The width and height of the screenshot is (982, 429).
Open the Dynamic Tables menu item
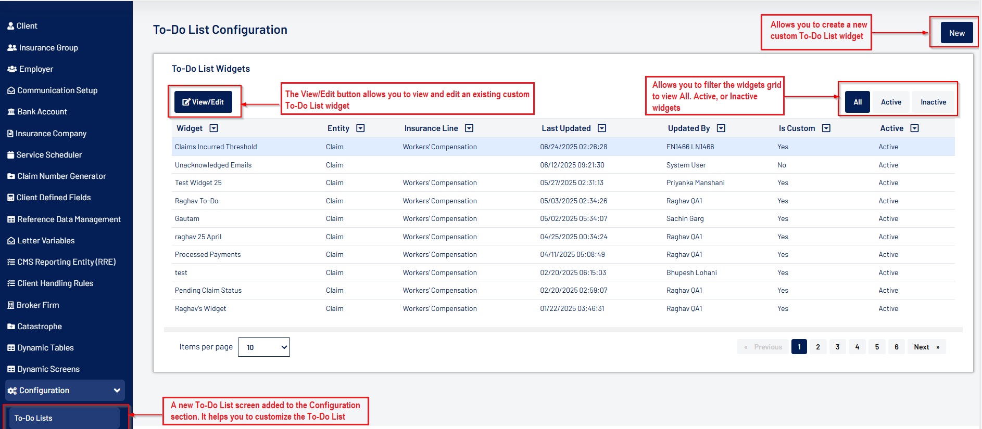click(45, 348)
